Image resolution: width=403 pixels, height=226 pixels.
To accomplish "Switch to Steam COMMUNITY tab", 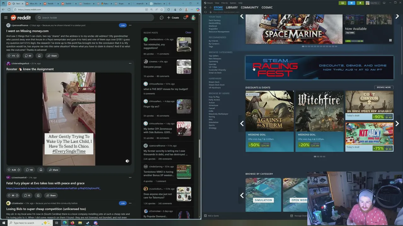I will (x=250, y=7).
